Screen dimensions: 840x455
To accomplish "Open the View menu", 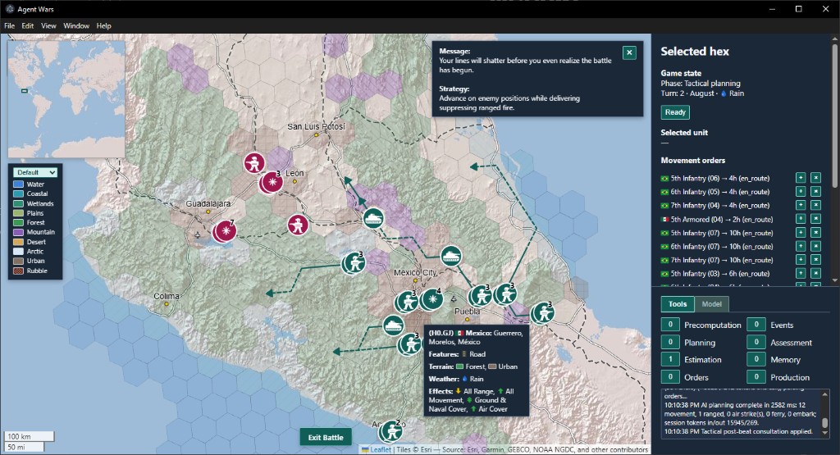I will 48,25.
